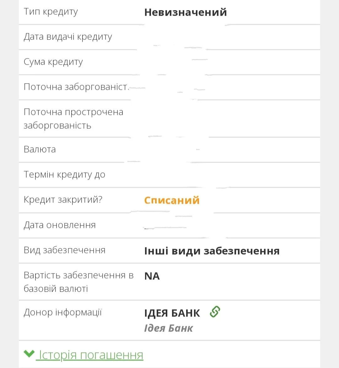
Task: Click the italic Ідея Банк subtitle
Action: (x=168, y=328)
